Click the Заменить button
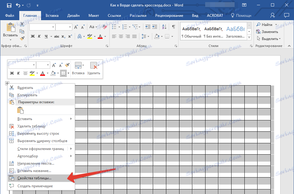294x194 pixels. (267, 32)
